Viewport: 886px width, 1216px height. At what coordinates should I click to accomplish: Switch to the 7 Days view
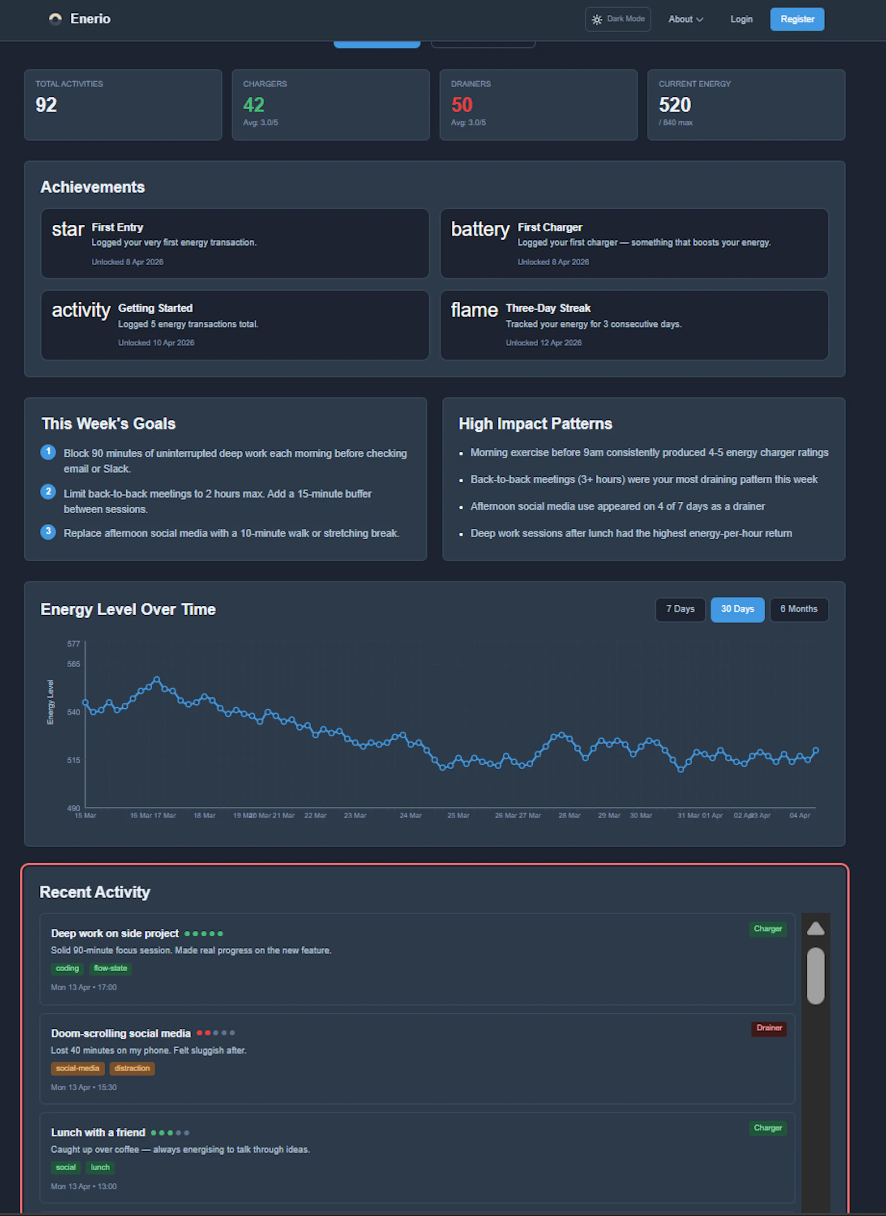680,609
